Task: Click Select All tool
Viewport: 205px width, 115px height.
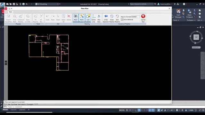Action: click(63, 18)
